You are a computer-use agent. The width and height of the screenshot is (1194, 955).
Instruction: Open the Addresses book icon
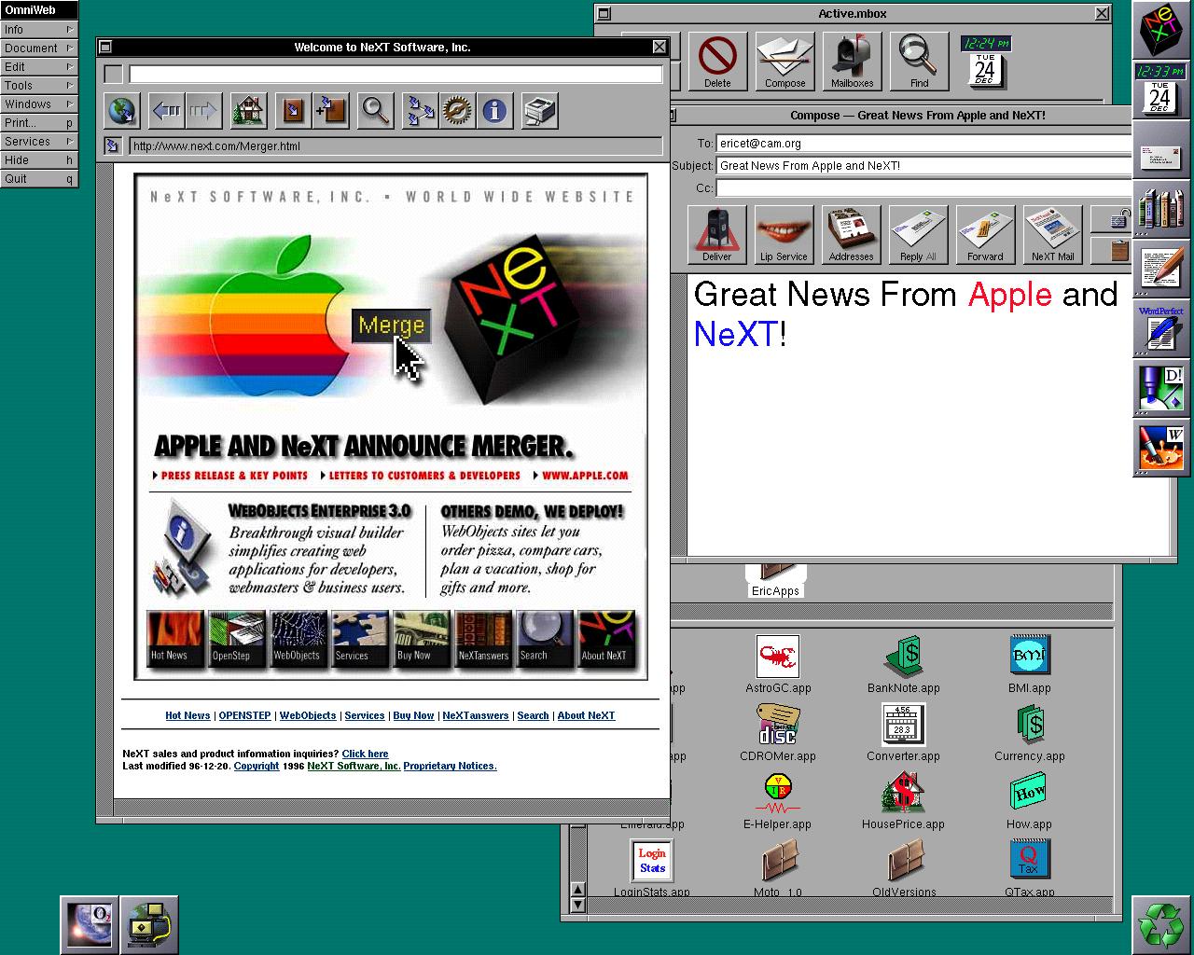(x=851, y=233)
